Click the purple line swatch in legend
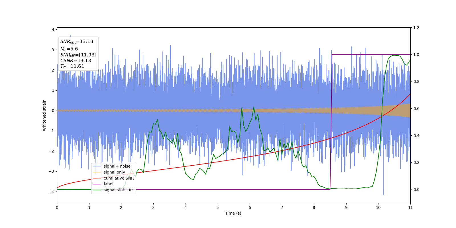 97,184
